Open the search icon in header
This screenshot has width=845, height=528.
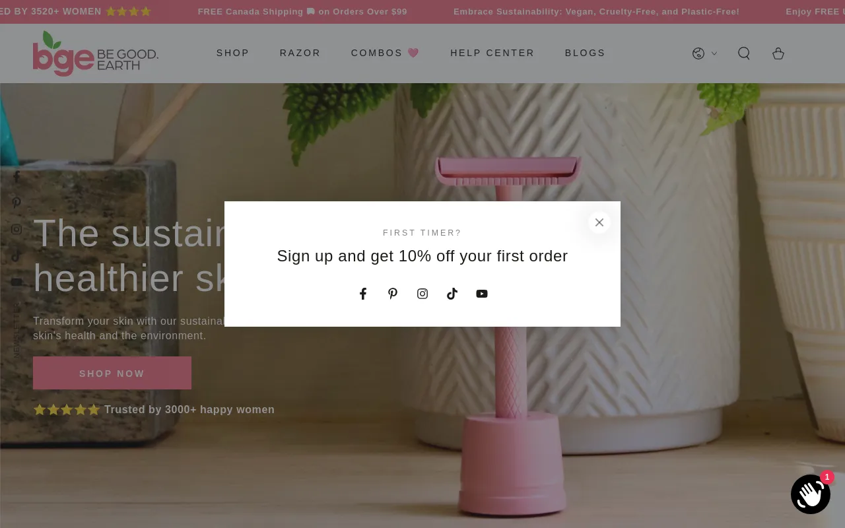[744, 53]
